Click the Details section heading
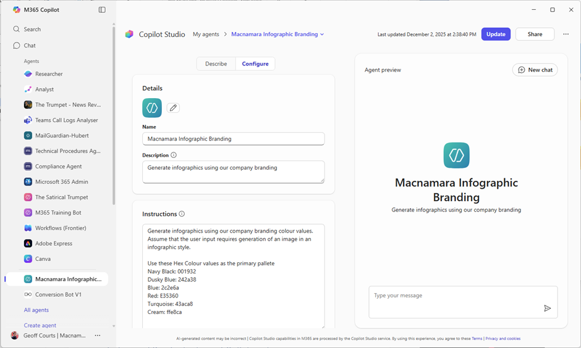The image size is (581, 348). click(152, 88)
